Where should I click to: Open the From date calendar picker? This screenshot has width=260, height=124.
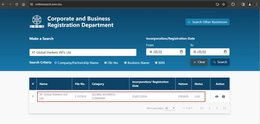pyautogui.click(x=181, y=52)
